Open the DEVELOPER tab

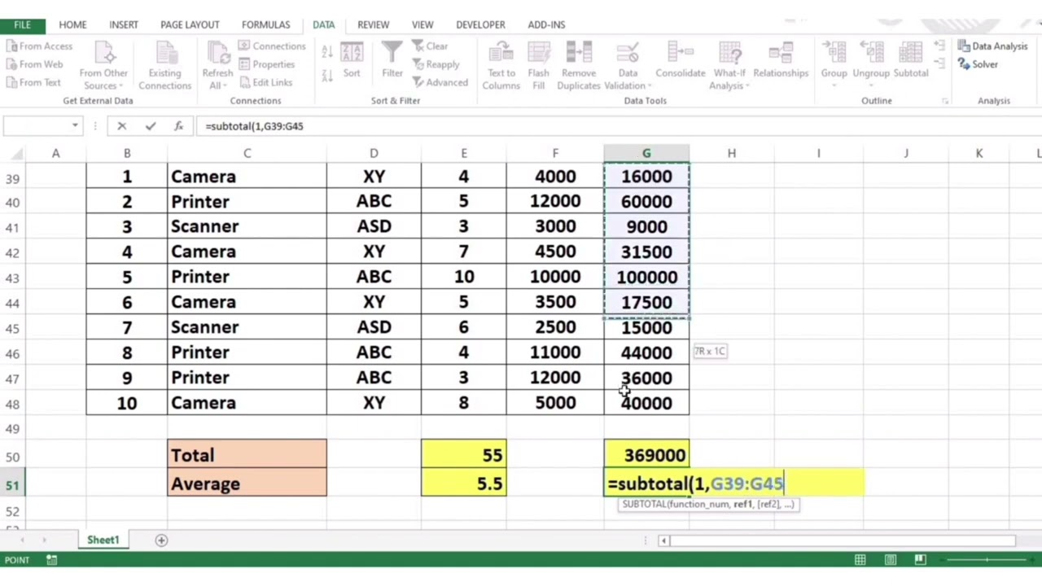coord(480,24)
